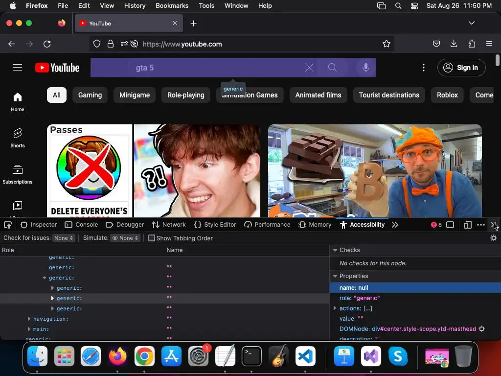
Task: Open the Firefox extensions button
Action: (472, 44)
